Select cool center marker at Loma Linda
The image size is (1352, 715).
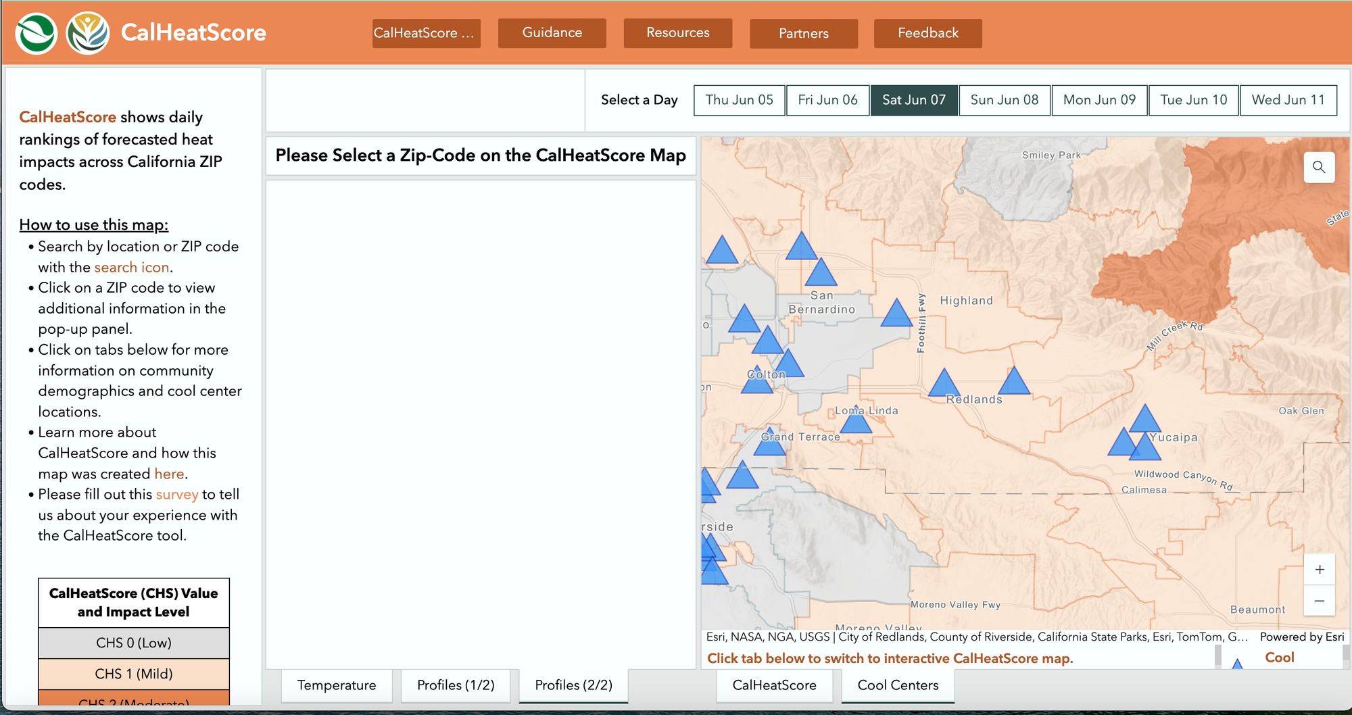[x=856, y=420]
